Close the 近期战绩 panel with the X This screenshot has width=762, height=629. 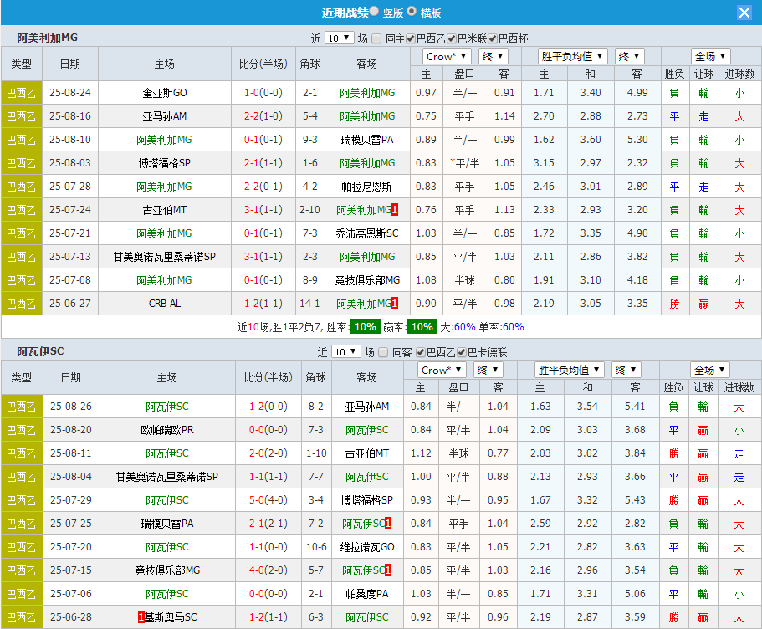click(744, 12)
